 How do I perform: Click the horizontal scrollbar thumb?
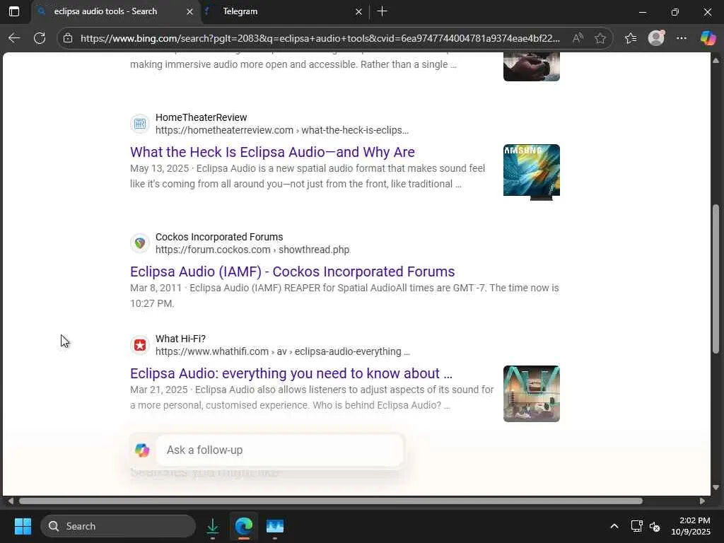(331, 501)
